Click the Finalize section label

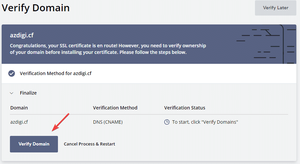click(28, 93)
